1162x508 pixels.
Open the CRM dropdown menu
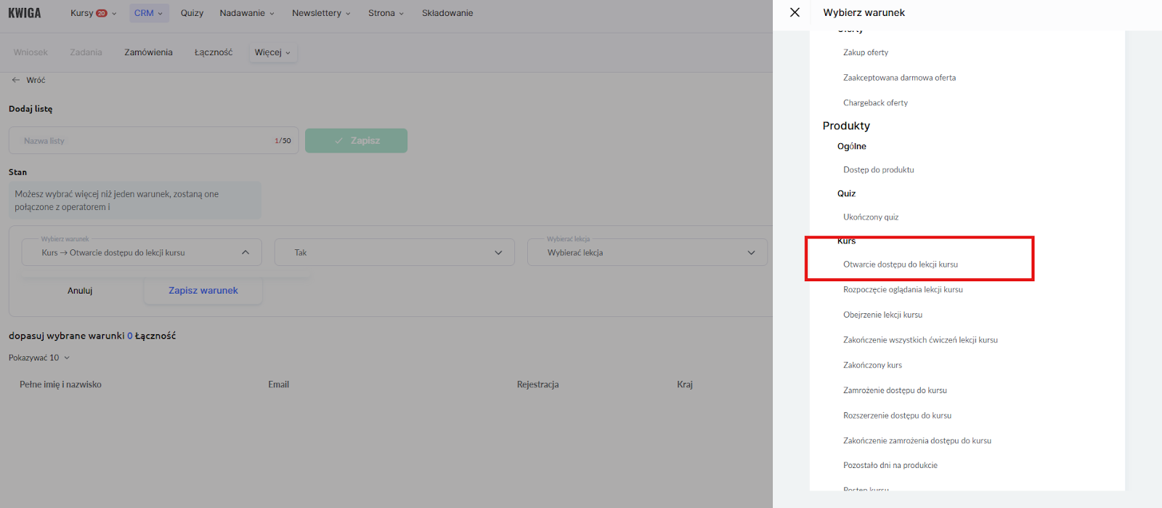149,13
